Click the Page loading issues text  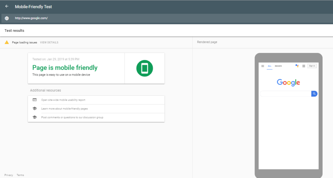[x=24, y=43]
